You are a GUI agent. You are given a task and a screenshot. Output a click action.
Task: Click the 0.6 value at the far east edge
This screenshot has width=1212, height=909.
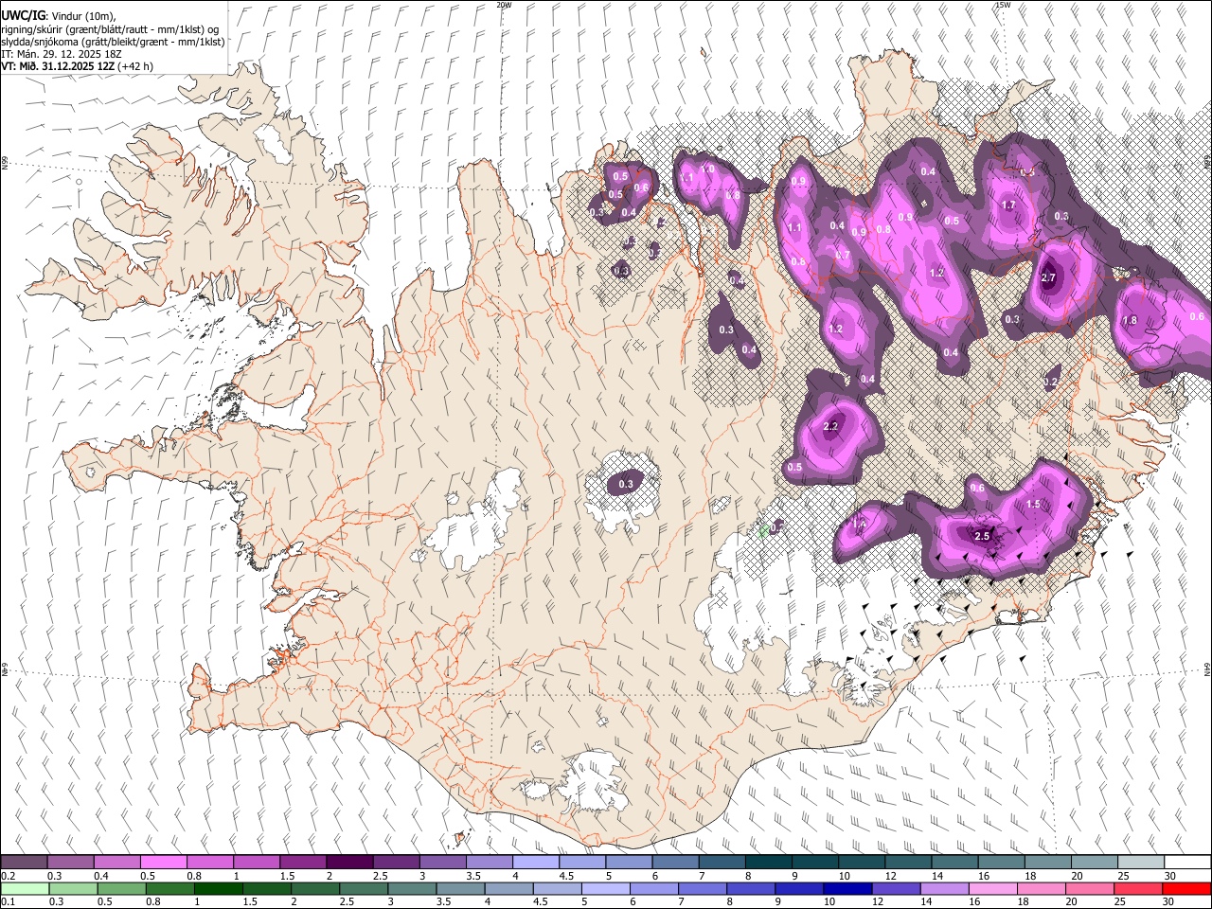pos(1196,317)
